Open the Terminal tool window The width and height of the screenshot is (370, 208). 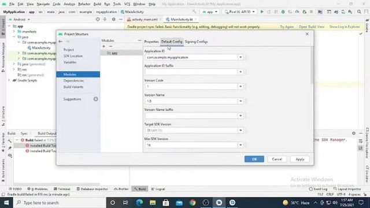(x=62, y=189)
